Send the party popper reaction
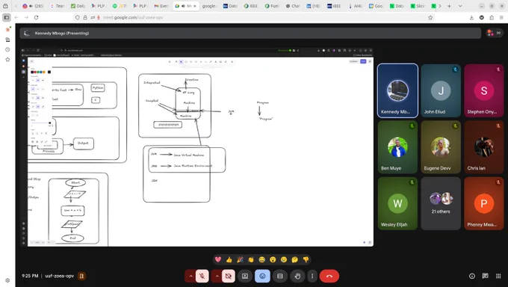Viewport: 508px width, 287px height. [240, 259]
